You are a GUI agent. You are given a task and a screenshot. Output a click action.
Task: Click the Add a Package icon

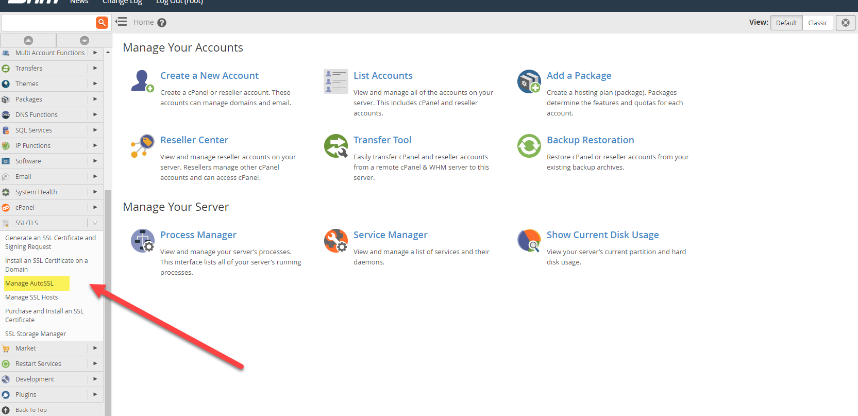pyautogui.click(x=529, y=81)
